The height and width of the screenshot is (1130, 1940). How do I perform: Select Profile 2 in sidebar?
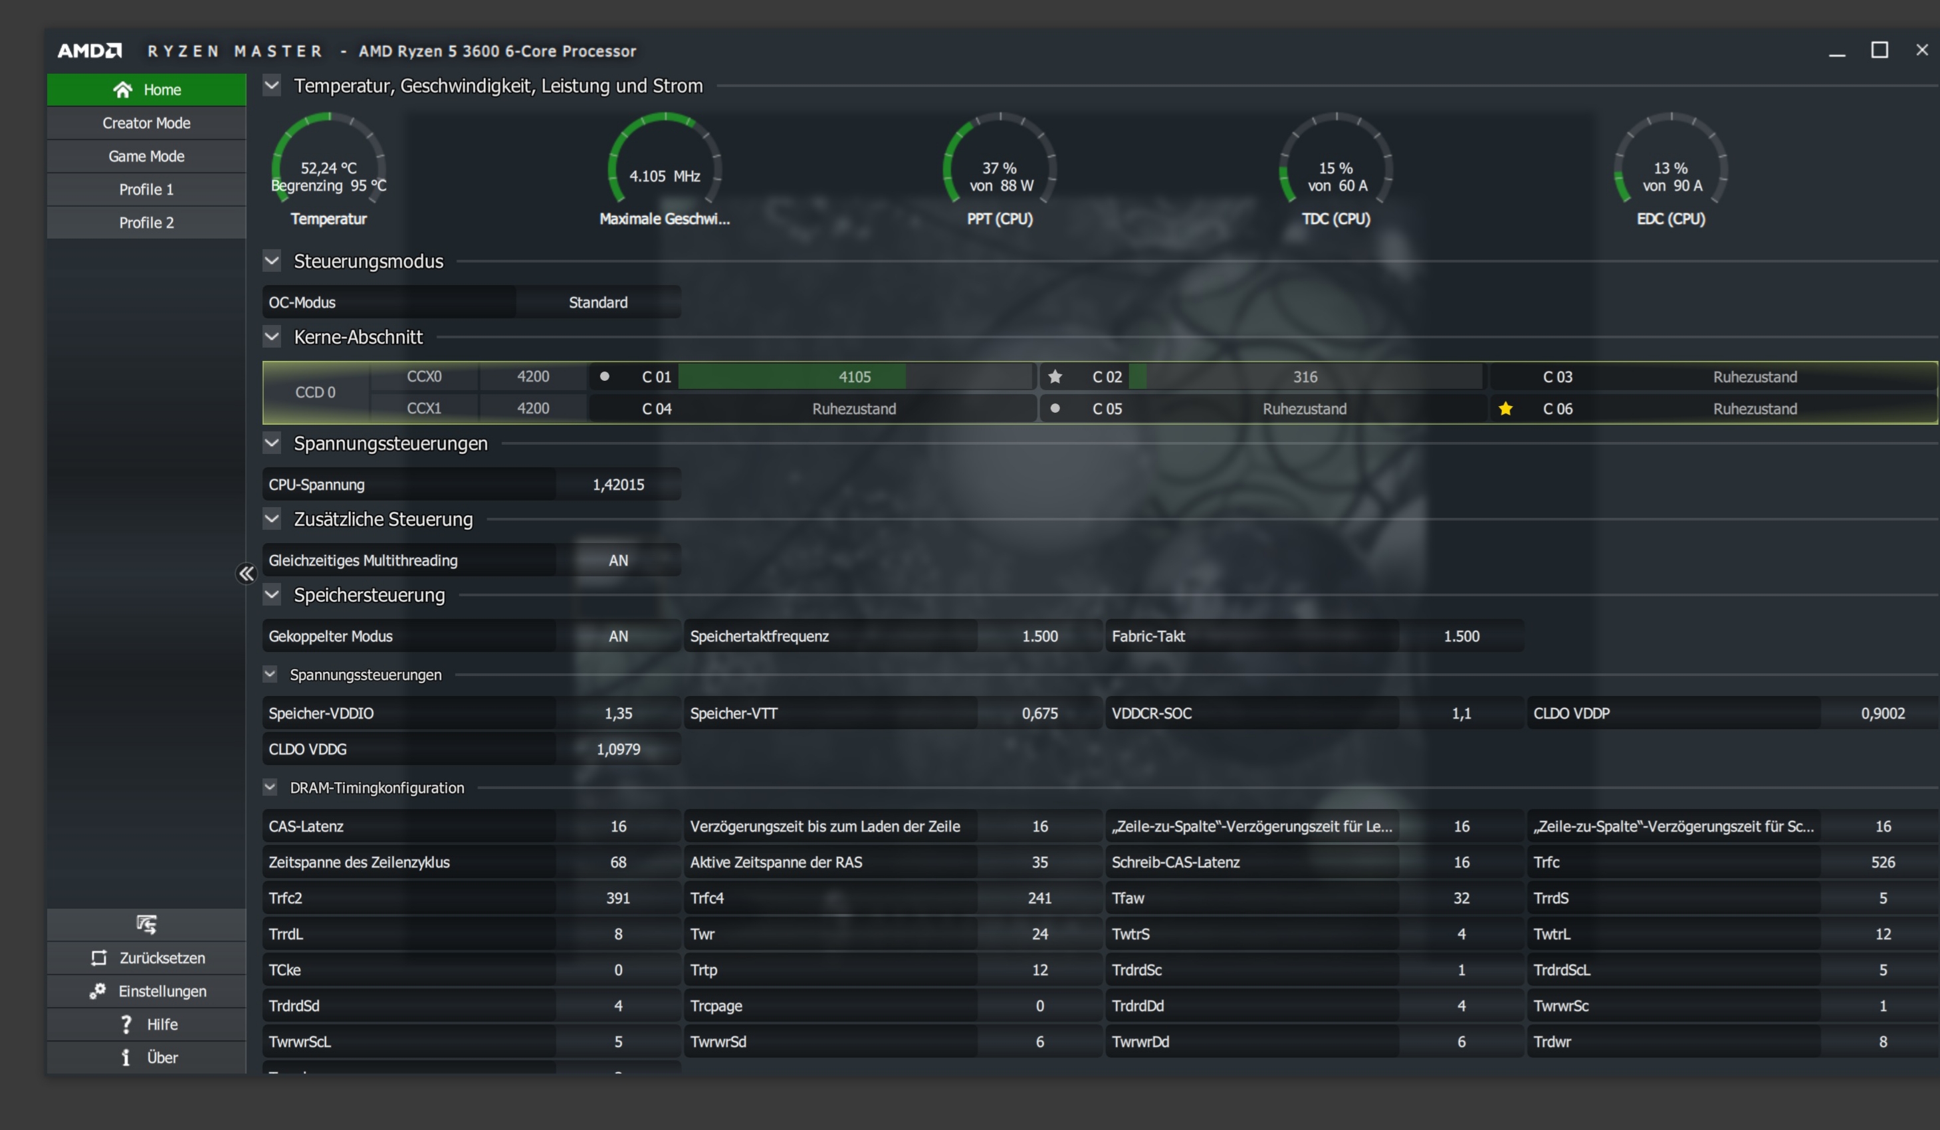coord(146,223)
